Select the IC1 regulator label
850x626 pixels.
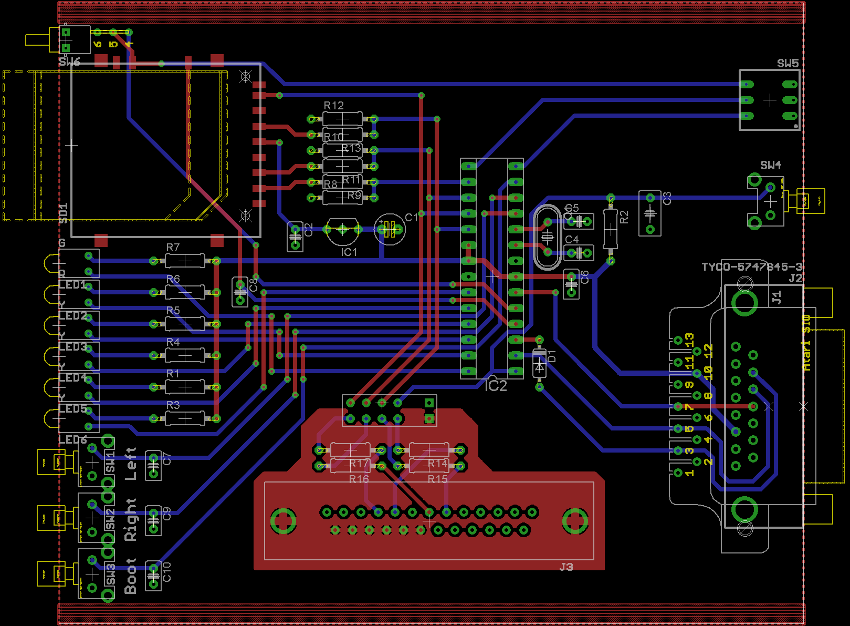[349, 252]
